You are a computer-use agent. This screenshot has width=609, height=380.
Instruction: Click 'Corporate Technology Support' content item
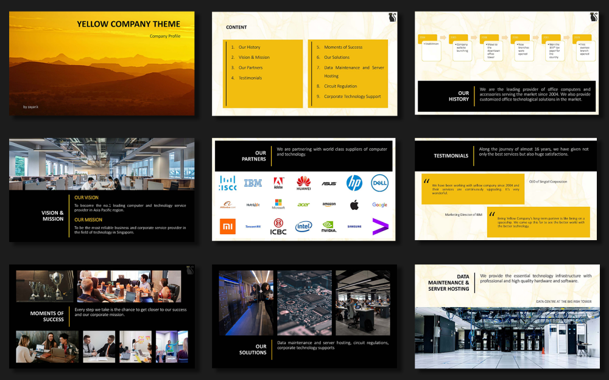pos(352,97)
